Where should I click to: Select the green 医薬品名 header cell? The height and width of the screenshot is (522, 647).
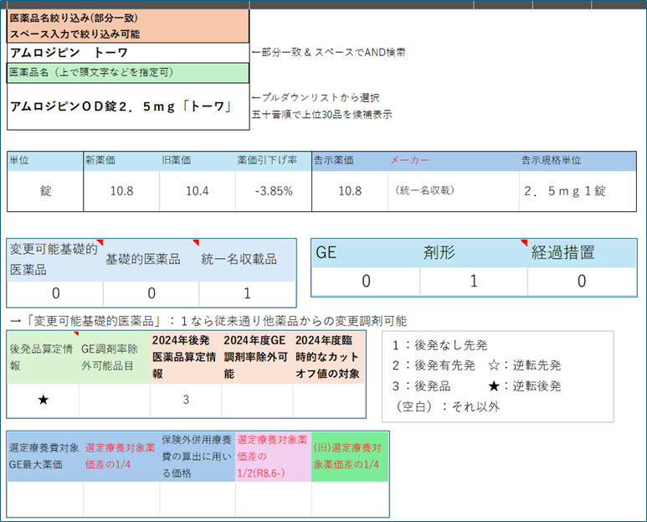tap(128, 73)
